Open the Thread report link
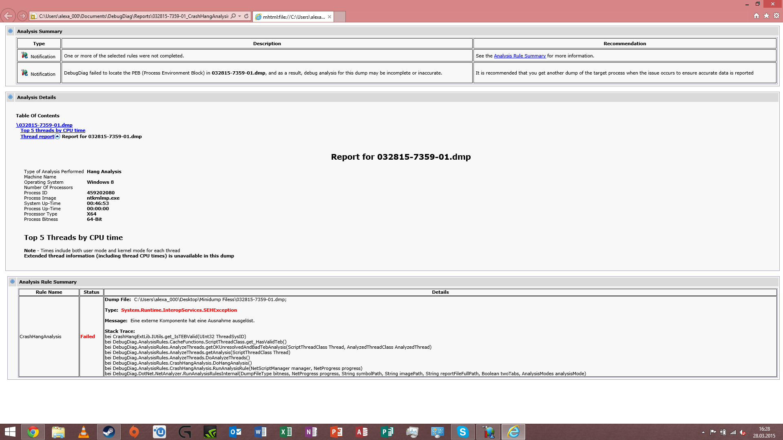 (x=37, y=136)
